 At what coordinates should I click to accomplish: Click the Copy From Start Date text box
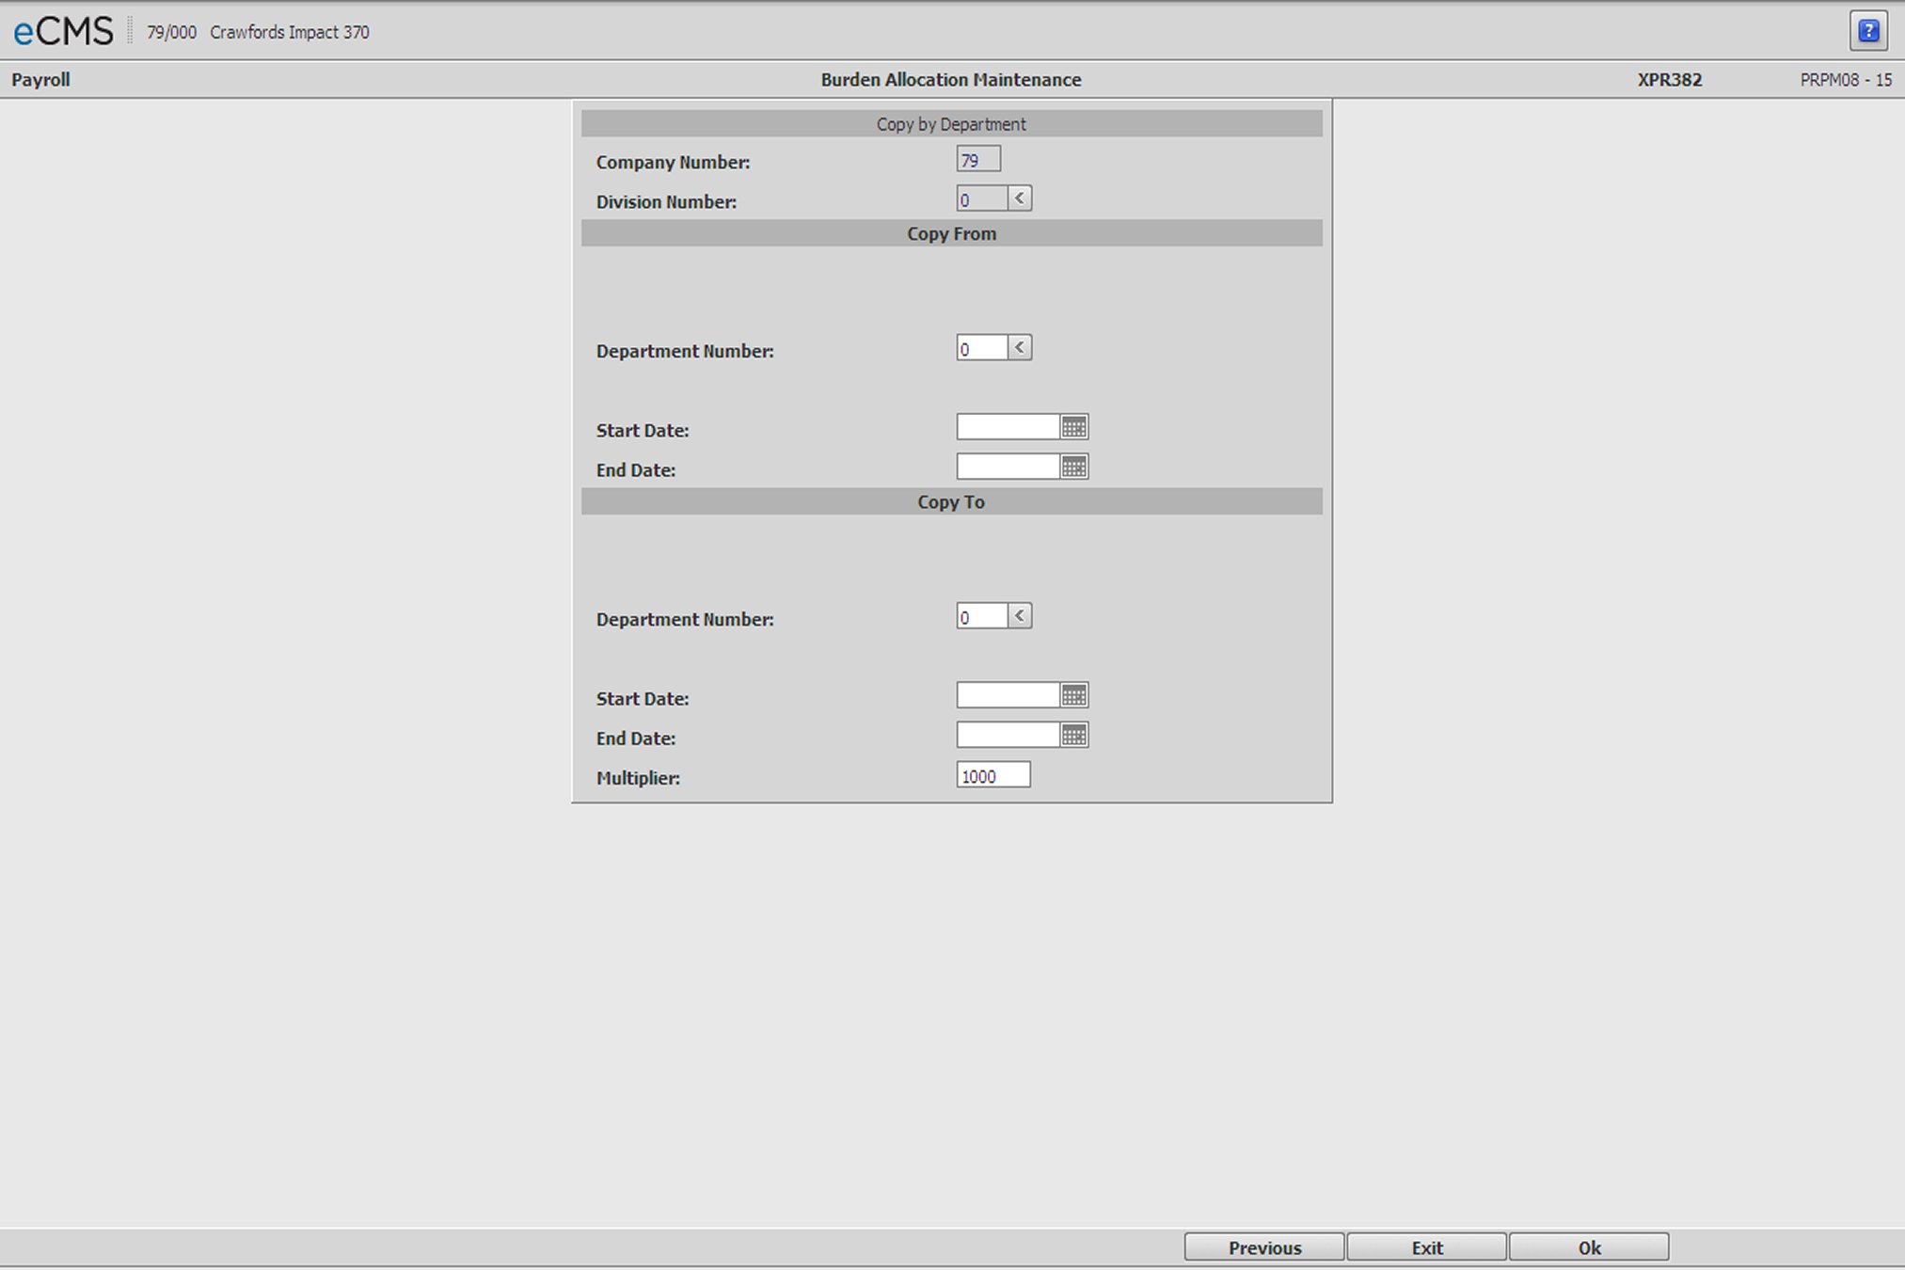point(1007,426)
